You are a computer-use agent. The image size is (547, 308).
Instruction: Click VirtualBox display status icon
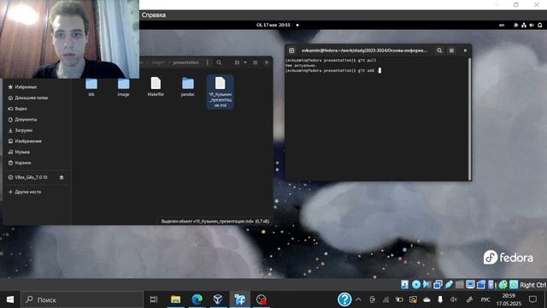tap(470, 285)
